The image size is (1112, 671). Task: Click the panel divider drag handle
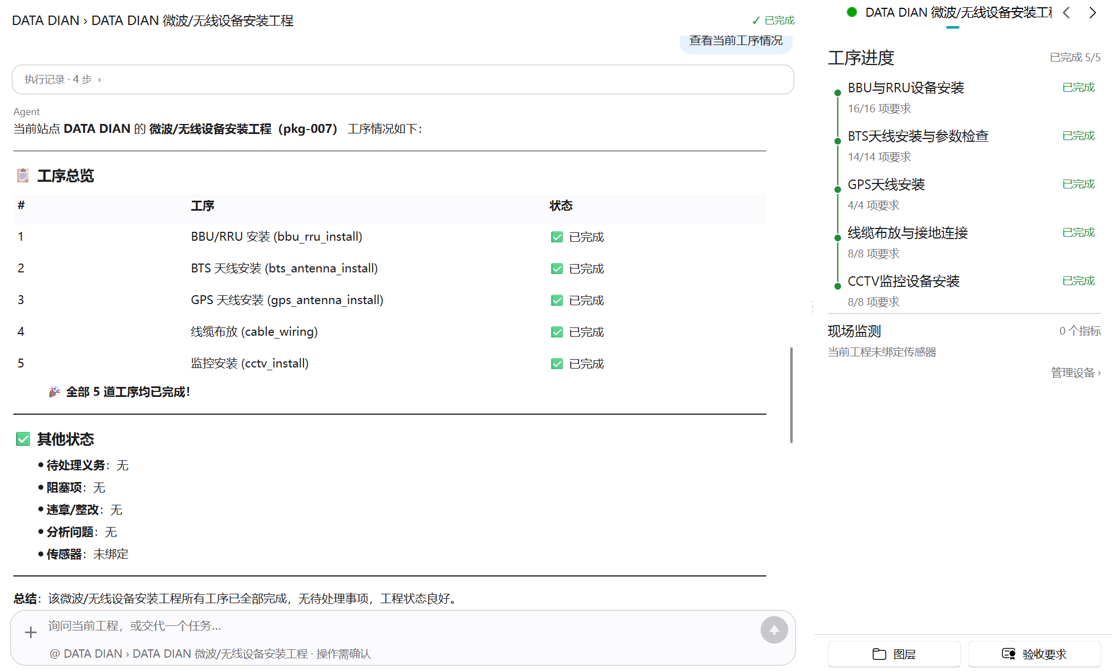812,307
